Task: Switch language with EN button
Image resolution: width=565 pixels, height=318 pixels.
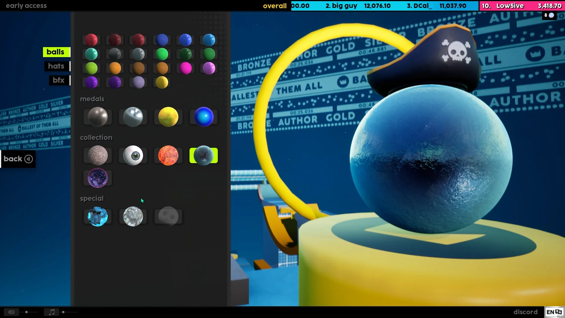Action: coord(554,312)
